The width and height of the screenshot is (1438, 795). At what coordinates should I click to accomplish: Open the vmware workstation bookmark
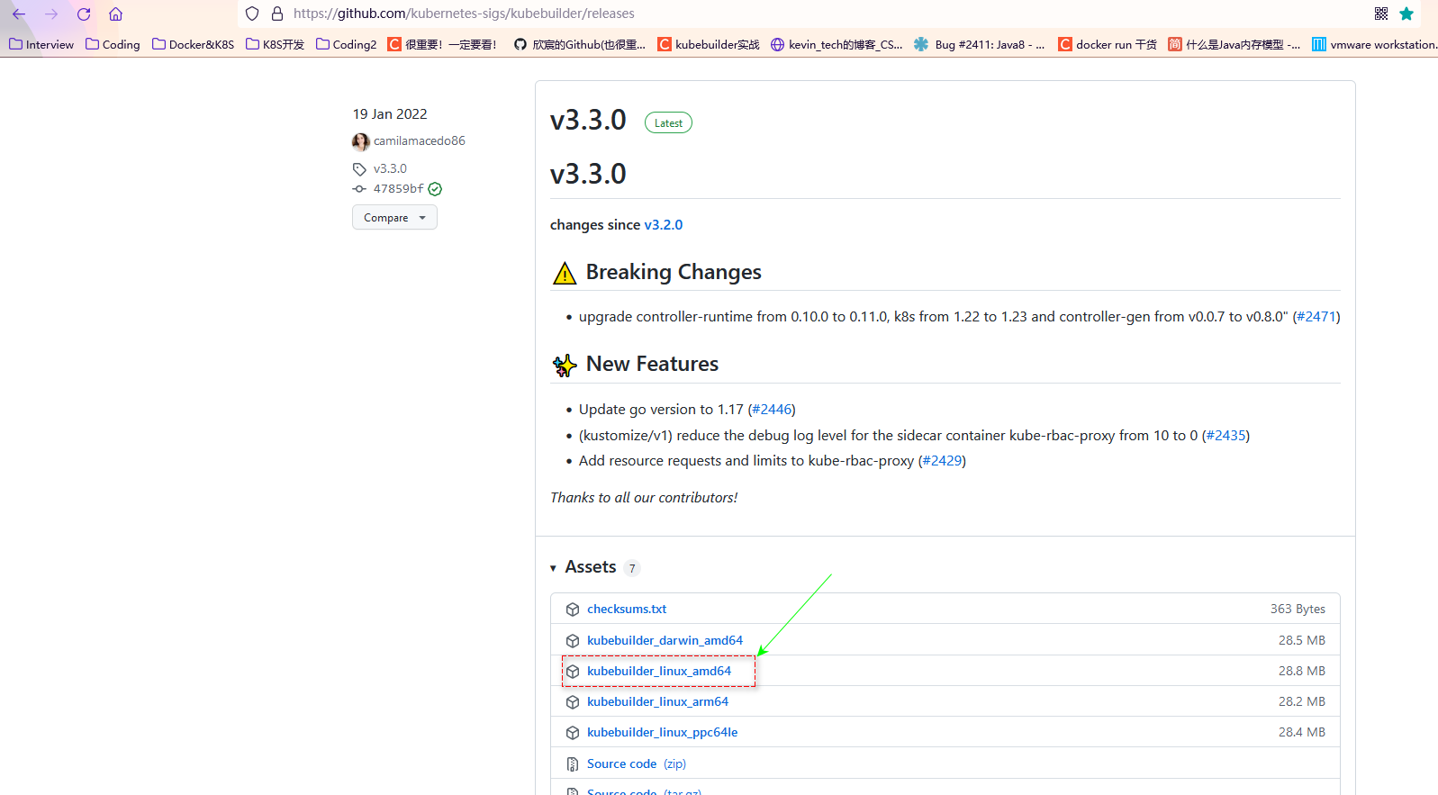point(1375,44)
